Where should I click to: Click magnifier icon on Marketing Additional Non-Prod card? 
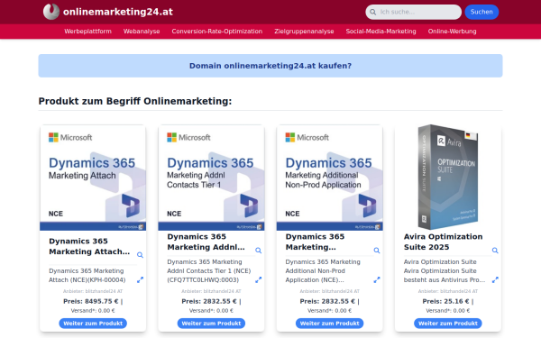[x=377, y=251]
